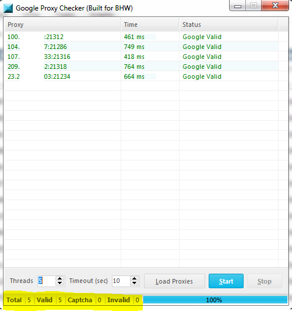Increase Timeout seconds with up arrow
292x311 pixels.
coord(134,278)
